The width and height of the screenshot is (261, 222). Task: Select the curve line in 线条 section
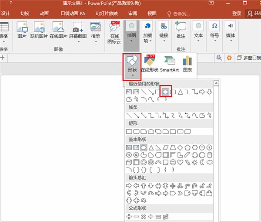[x=195, y=115]
